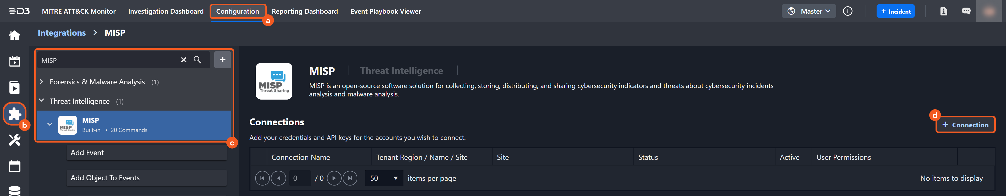
Task: Open the chat messages icon
Action: (966, 11)
